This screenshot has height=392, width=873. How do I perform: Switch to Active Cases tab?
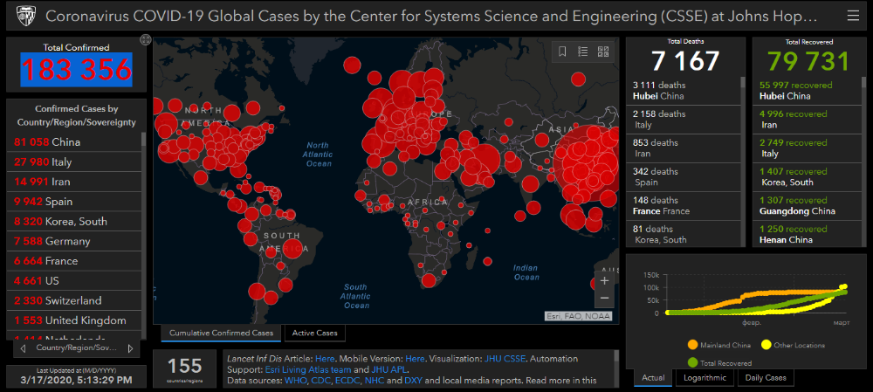coord(315,333)
